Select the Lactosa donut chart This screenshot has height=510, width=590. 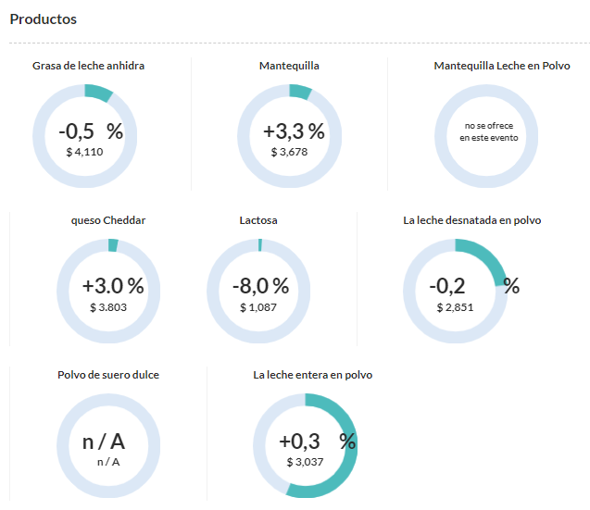click(x=258, y=291)
